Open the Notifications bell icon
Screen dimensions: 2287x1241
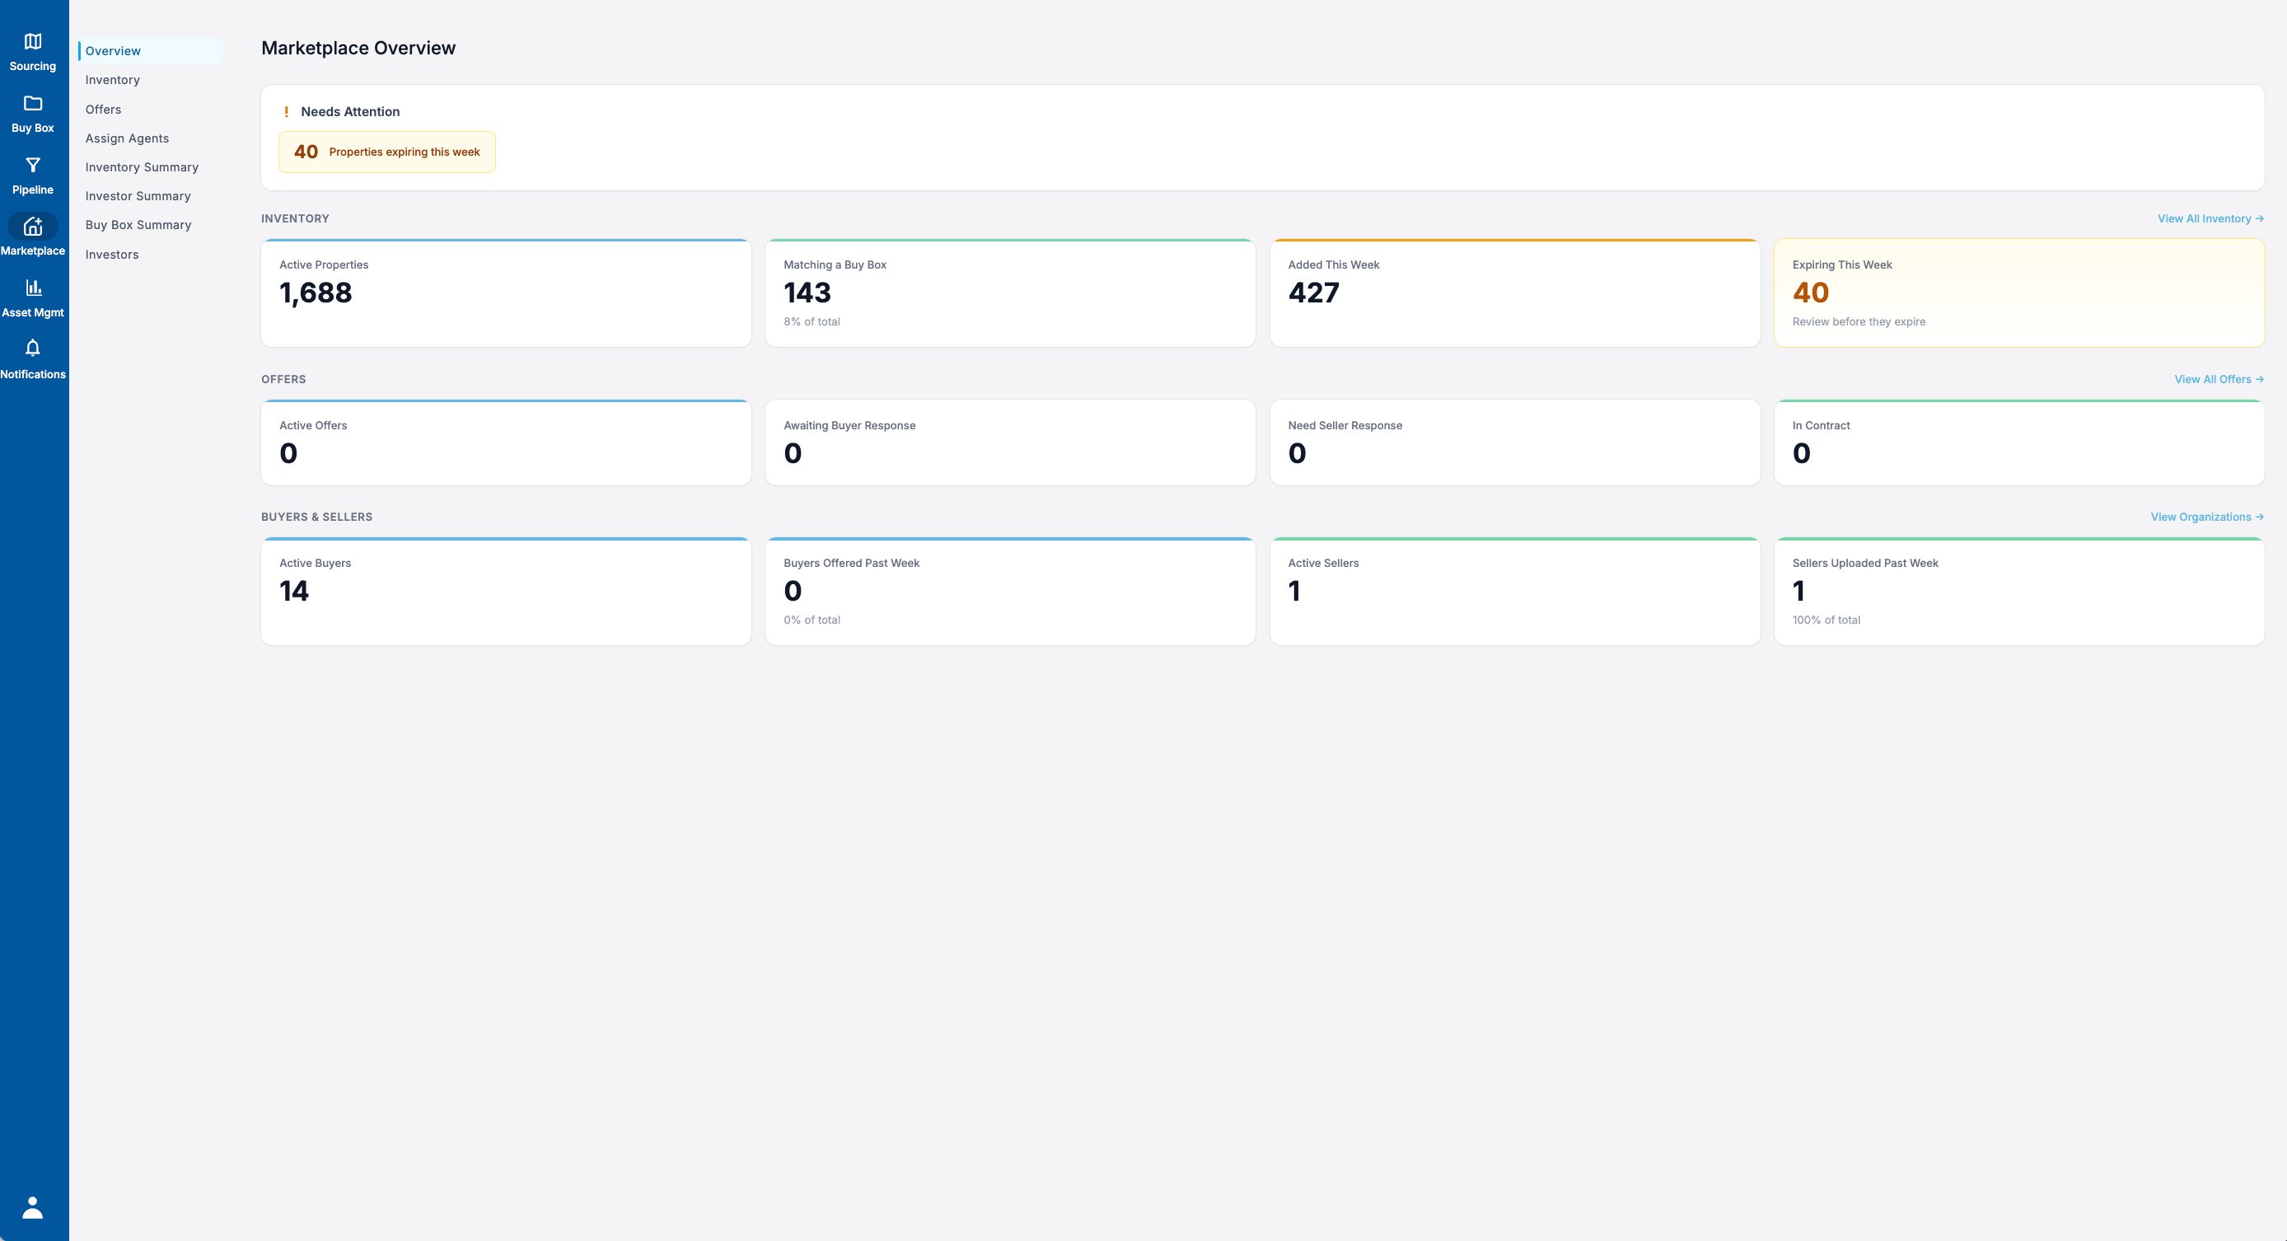(33, 349)
